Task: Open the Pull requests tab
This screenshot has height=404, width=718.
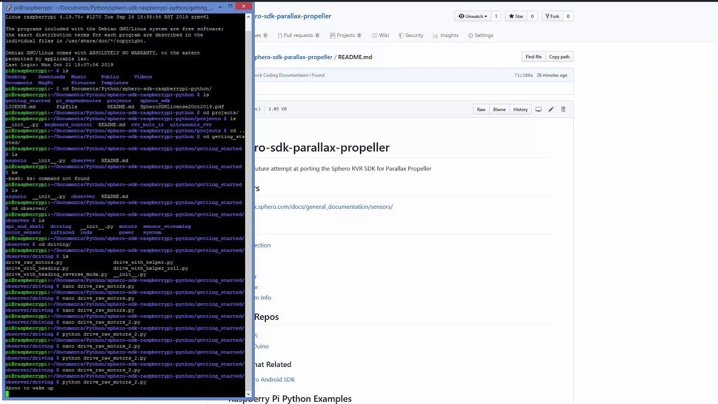Action: pyautogui.click(x=297, y=35)
